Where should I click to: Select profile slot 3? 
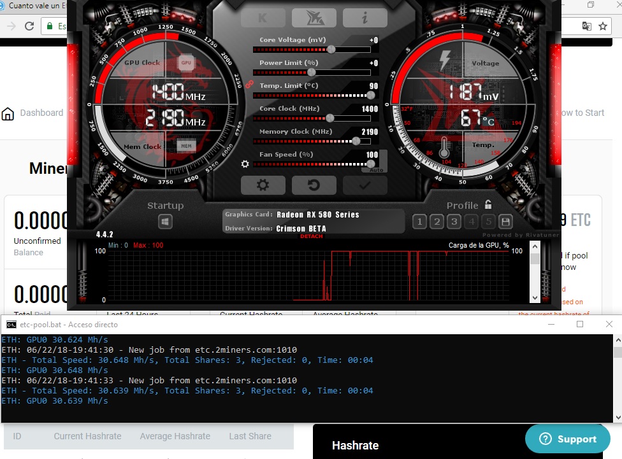(454, 222)
